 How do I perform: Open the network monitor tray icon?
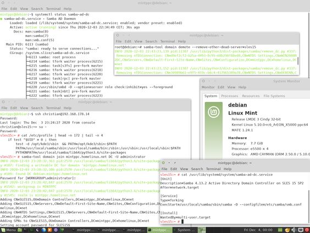tap(301, 230)
